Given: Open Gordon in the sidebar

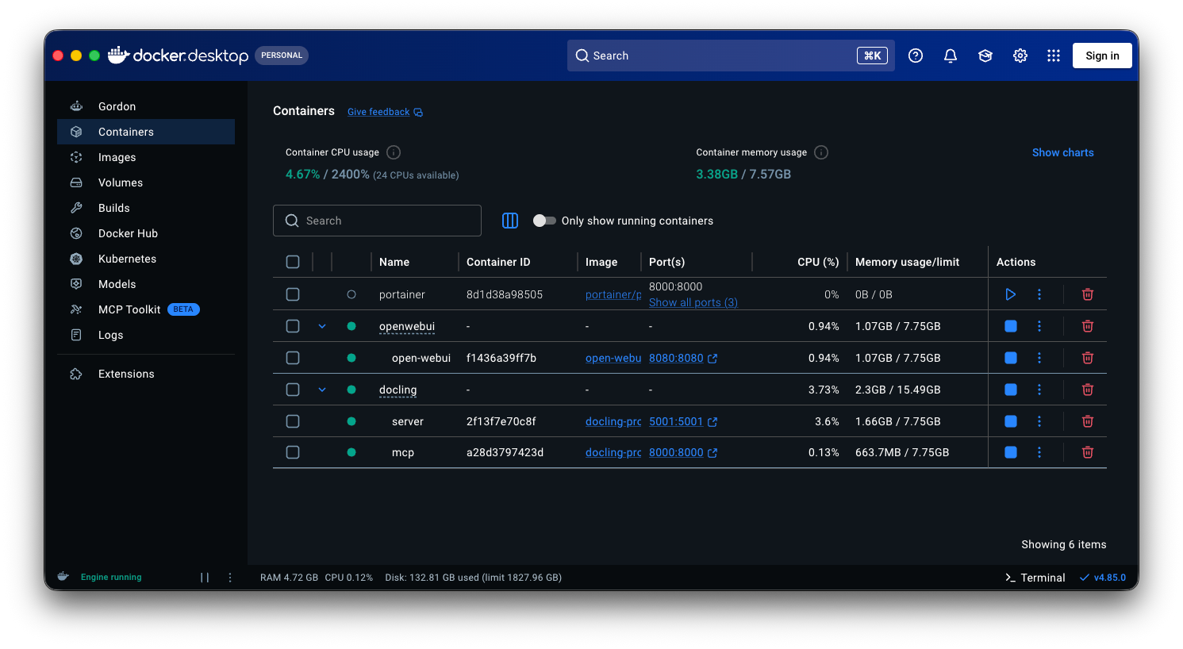Looking at the screenshot, I should click(146, 106).
